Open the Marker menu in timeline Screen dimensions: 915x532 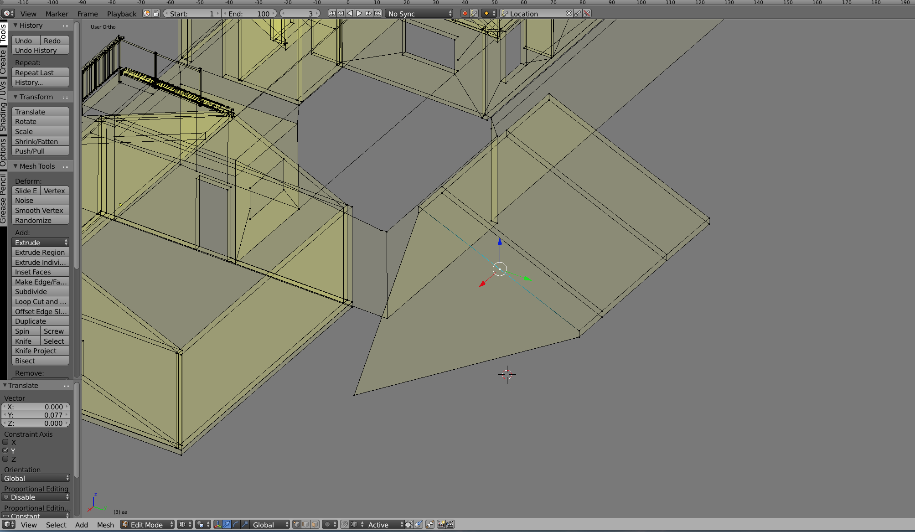[x=57, y=14]
